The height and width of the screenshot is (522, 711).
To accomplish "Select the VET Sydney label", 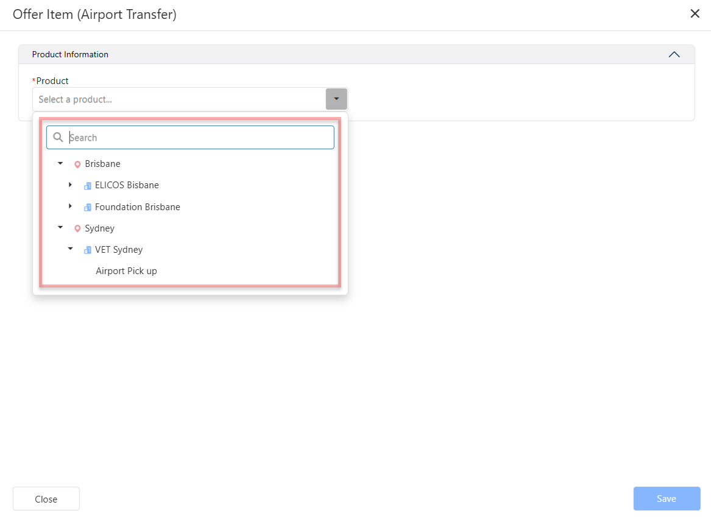I will (119, 250).
